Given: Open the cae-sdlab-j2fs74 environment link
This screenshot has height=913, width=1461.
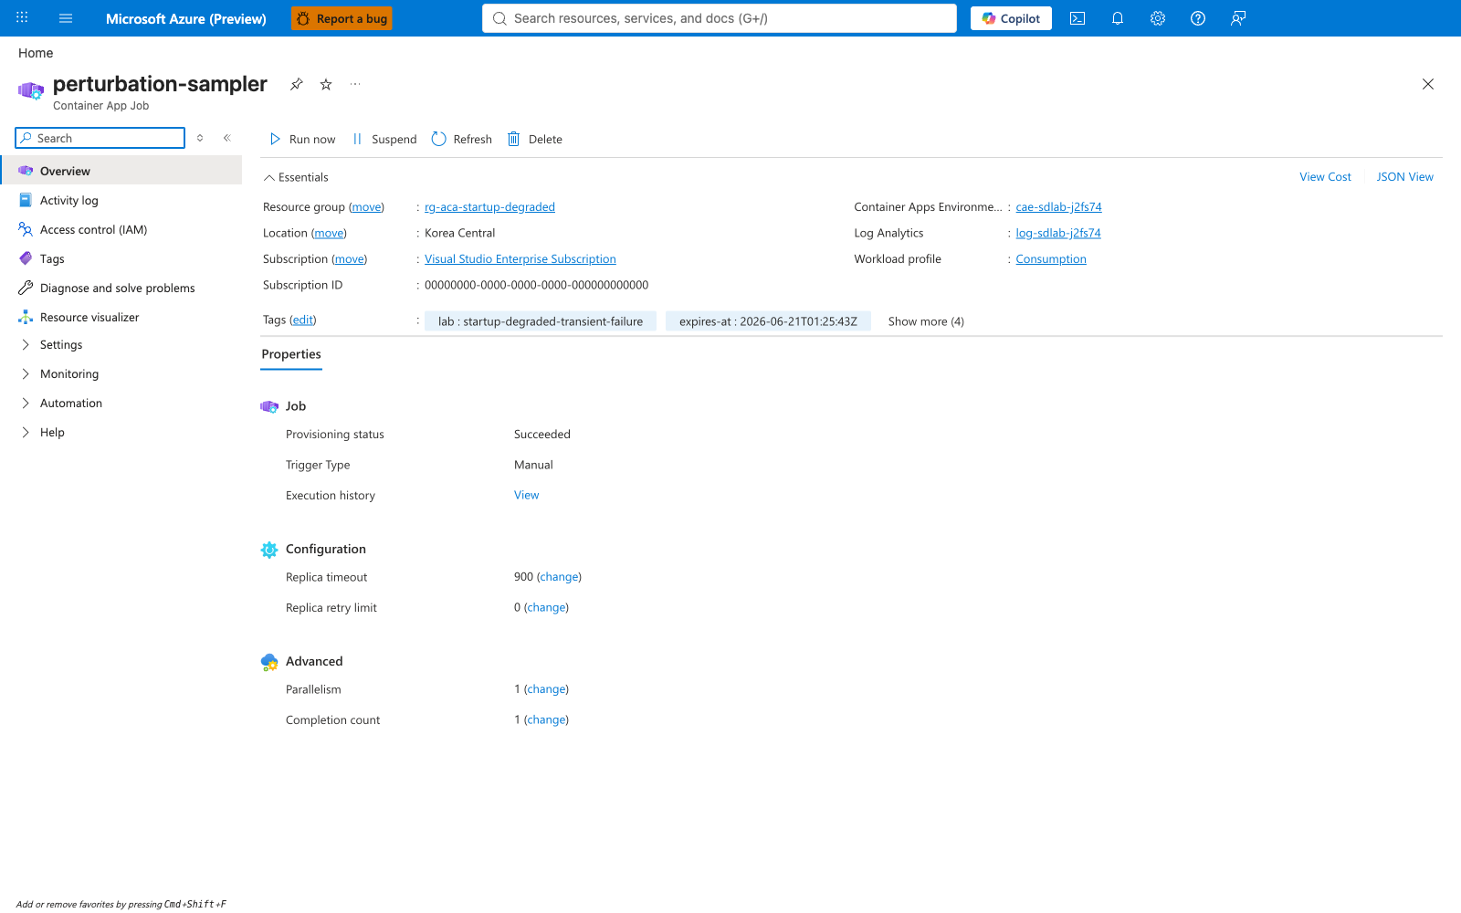Looking at the screenshot, I should point(1058,207).
